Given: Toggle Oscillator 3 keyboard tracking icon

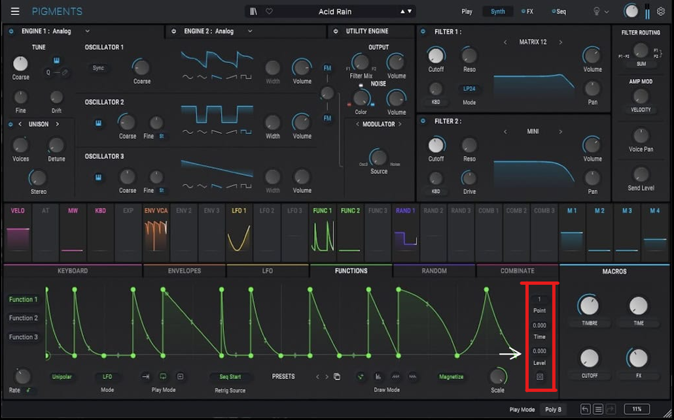Looking at the screenshot, I should tap(98, 177).
